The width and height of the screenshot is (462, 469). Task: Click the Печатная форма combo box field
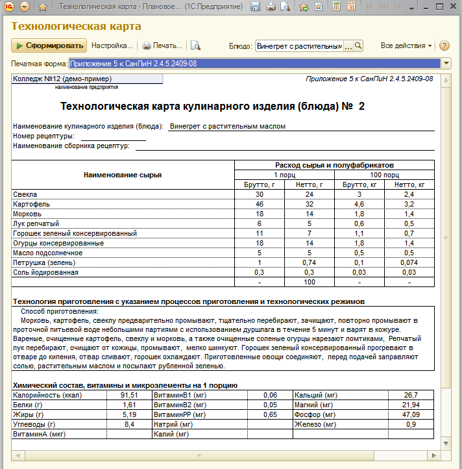[255, 64]
